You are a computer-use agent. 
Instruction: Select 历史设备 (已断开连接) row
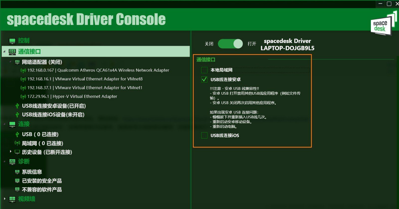[47, 152]
